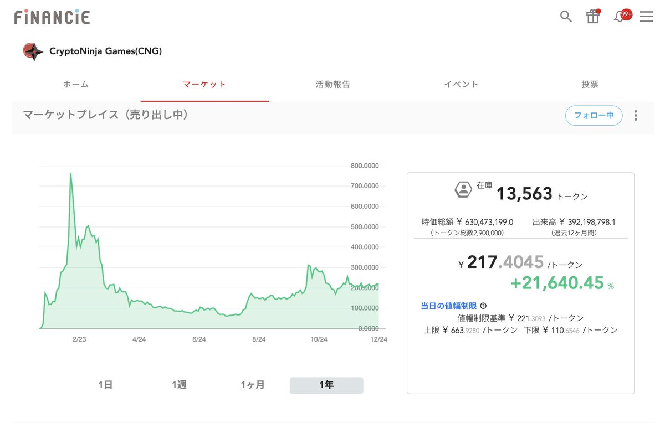Click the 13,563 token stock value
The height and width of the screenshot is (423, 665).
(x=524, y=194)
